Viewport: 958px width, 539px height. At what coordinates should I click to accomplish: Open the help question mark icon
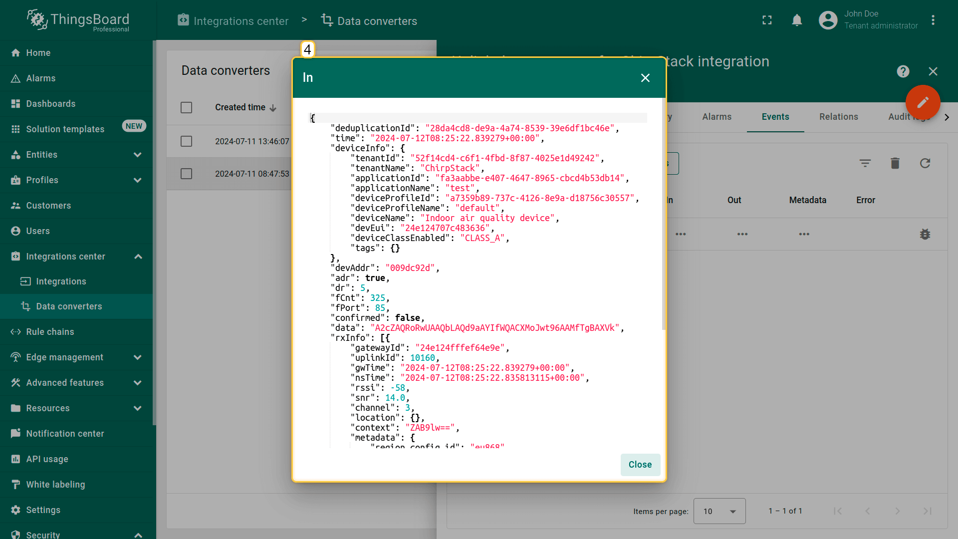pyautogui.click(x=903, y=71)
